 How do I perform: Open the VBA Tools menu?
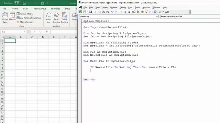pyautogui.click(x=137, y=8)
